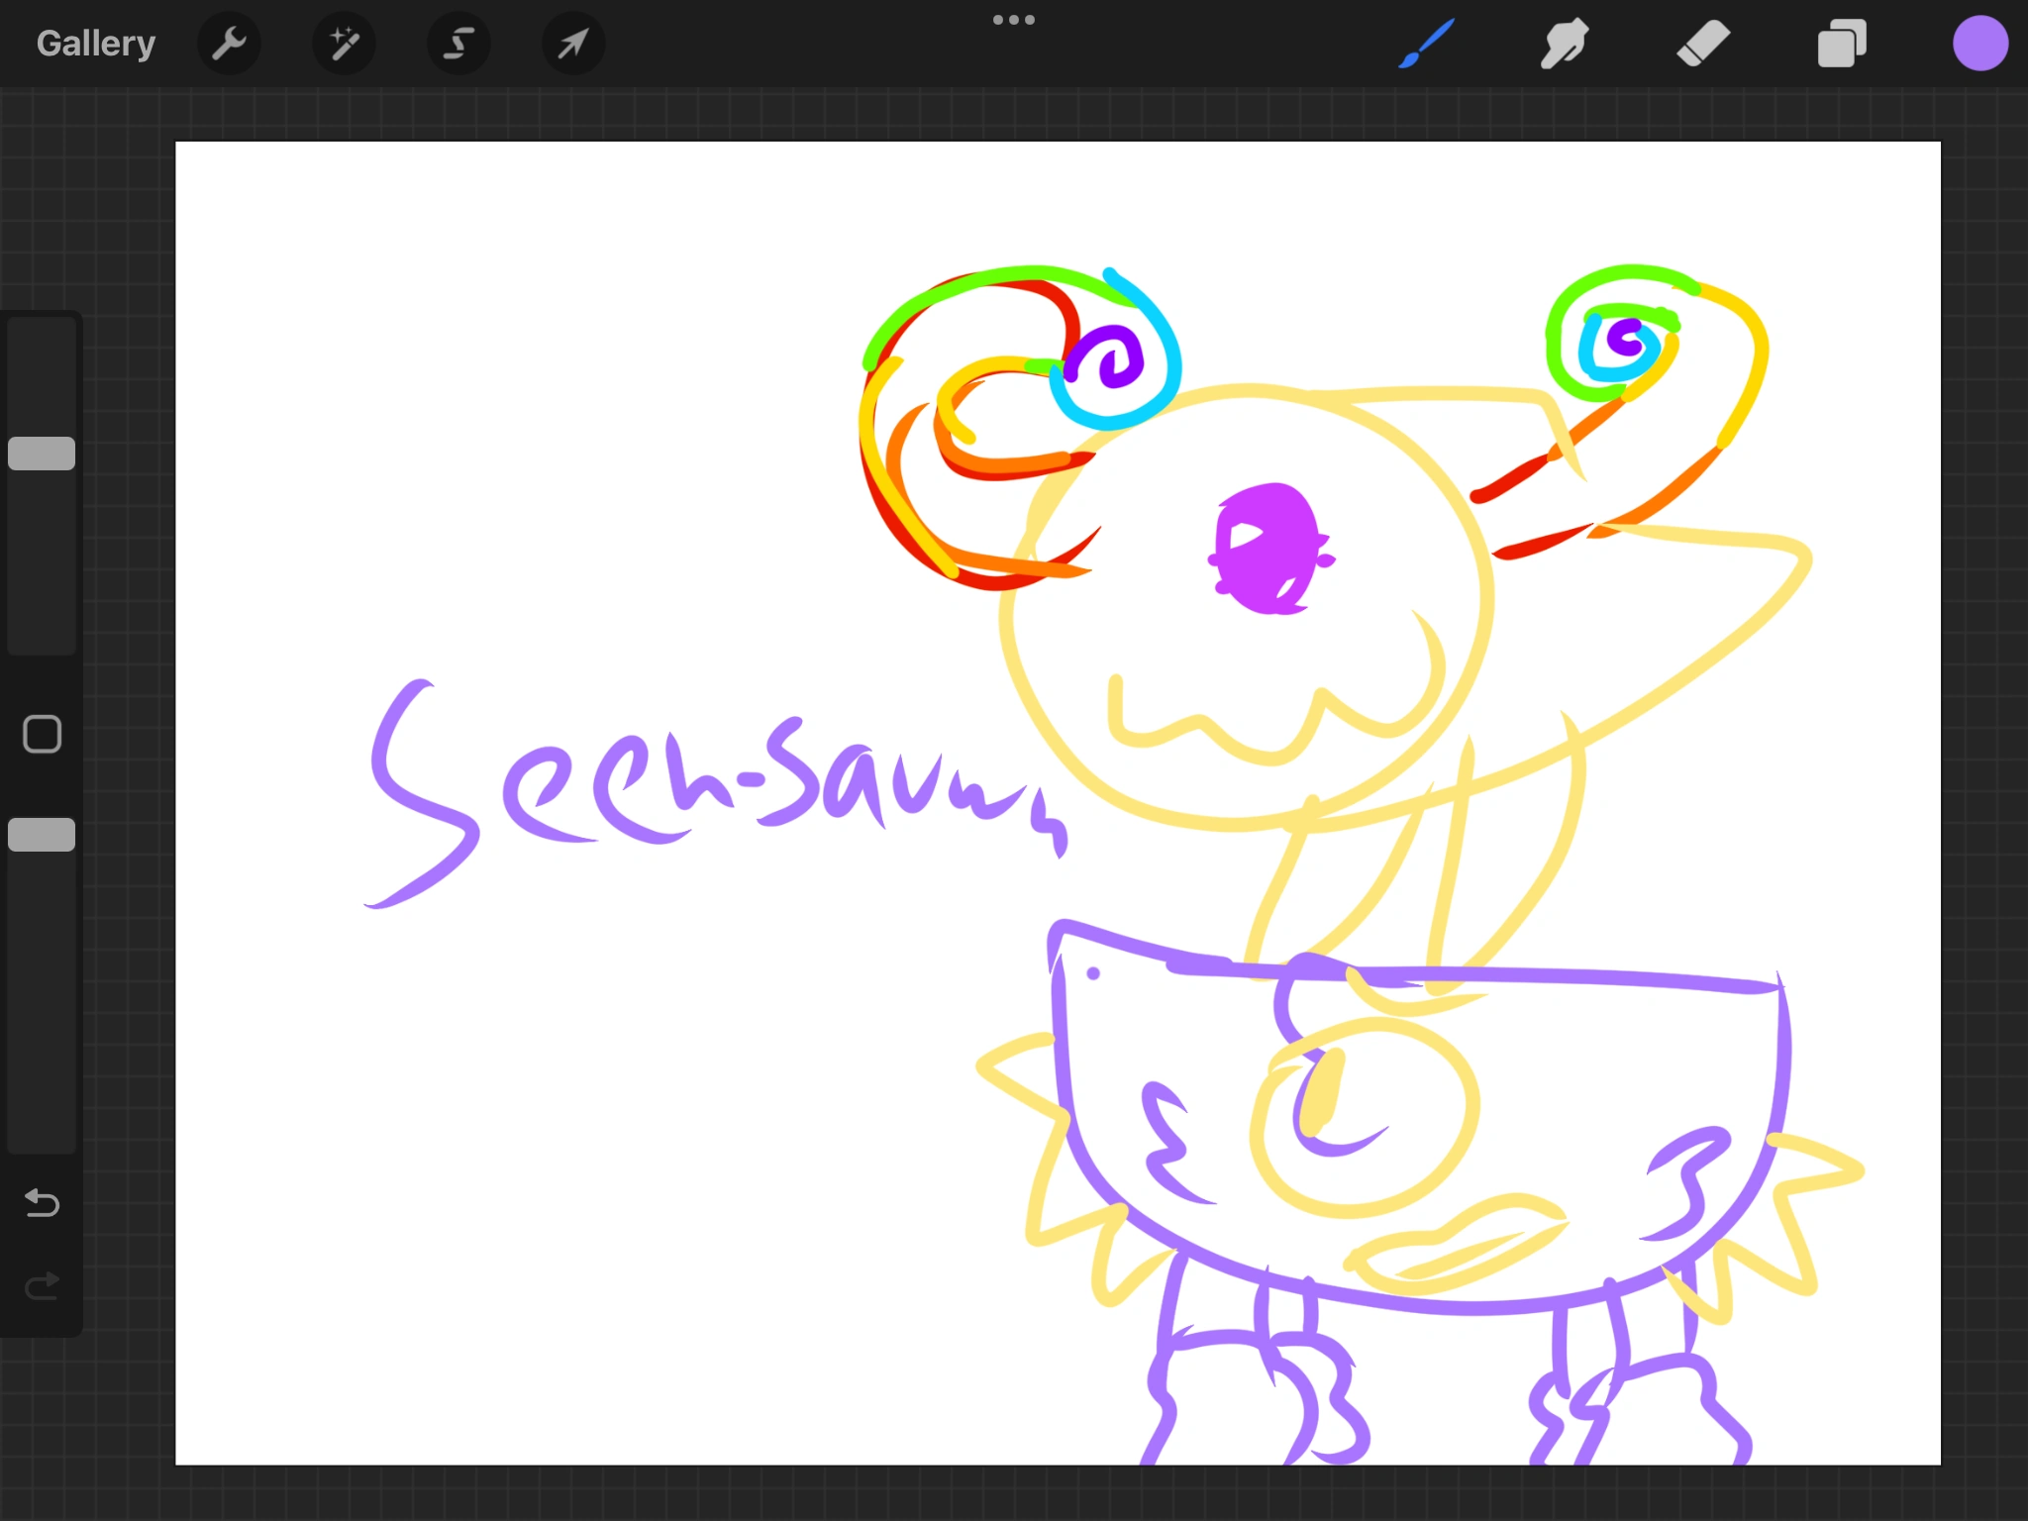
Task: Open the Adjustments magic wand menu
Action: 344,44
